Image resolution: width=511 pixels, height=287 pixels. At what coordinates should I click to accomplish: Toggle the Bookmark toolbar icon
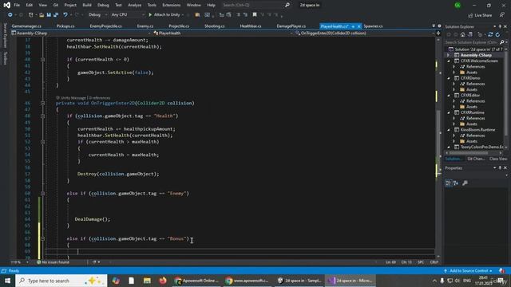click(x=255, y=14)
